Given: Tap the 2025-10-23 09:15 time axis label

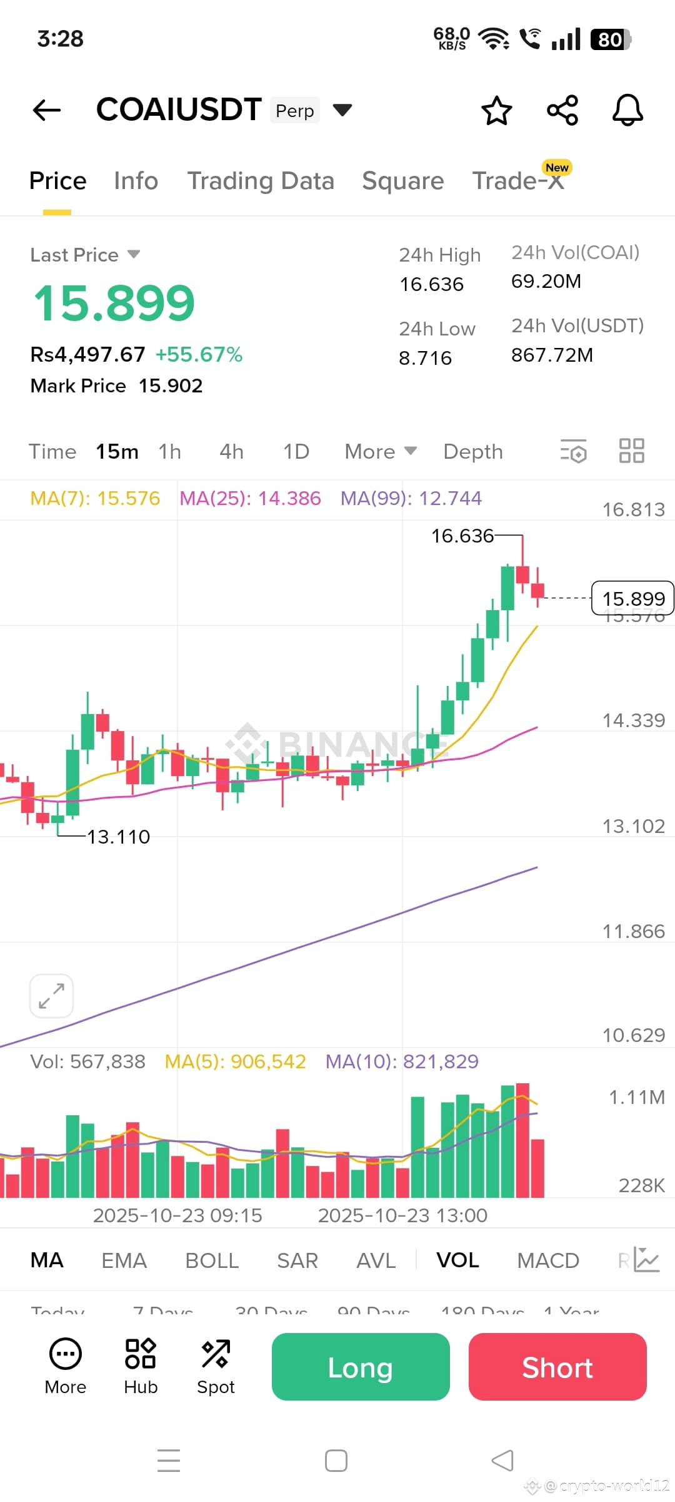Looking at the screenshot, I should (177, 1215).
